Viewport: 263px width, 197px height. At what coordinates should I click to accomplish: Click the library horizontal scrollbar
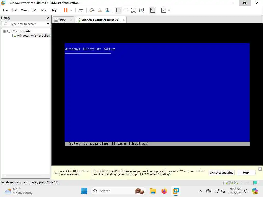pyautogui.click(x=23, y=176)
